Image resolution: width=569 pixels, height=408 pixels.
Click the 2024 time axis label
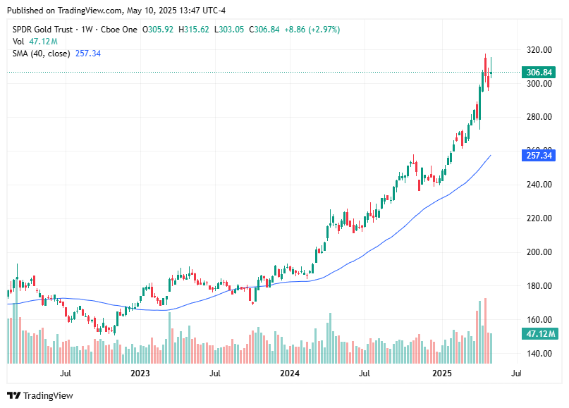pyautogui.click(x=290, y=373)
